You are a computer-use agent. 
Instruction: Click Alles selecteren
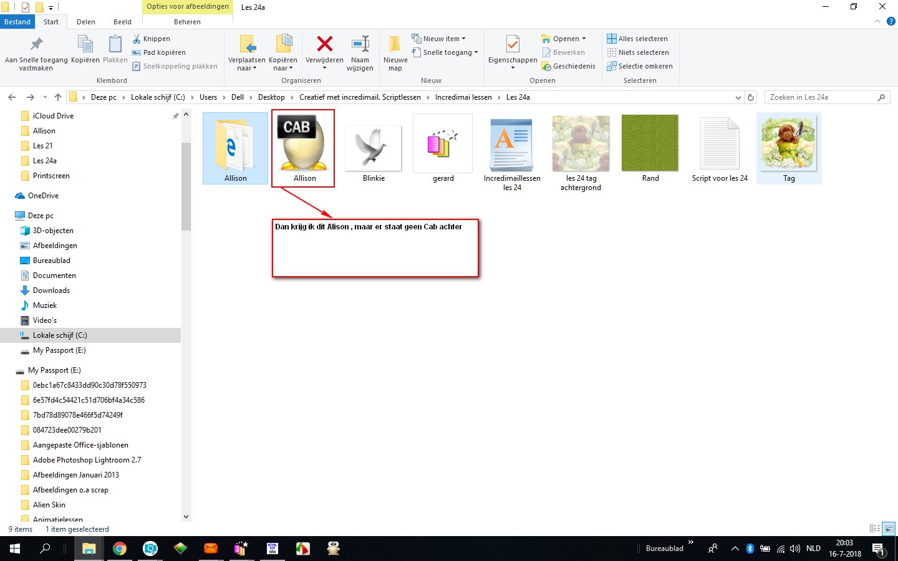pos(637,39)
